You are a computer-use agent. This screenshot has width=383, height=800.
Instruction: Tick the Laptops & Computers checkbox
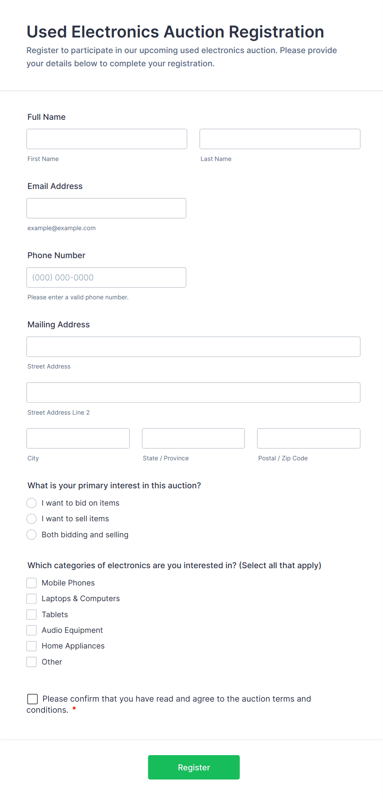click(x=32, y=599)
